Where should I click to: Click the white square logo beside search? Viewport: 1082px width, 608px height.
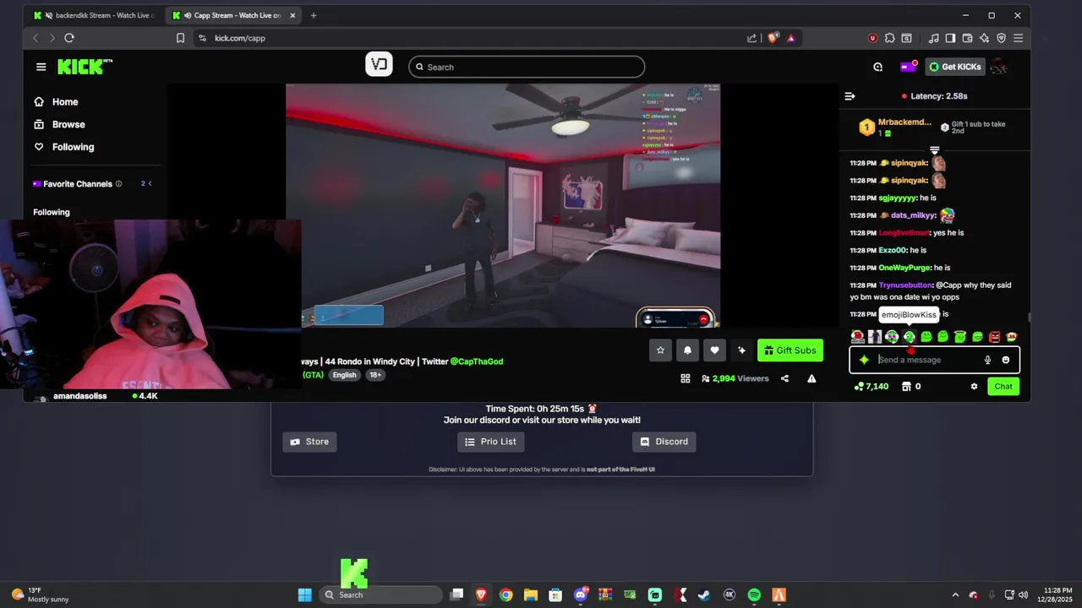(x=379, y=64)
